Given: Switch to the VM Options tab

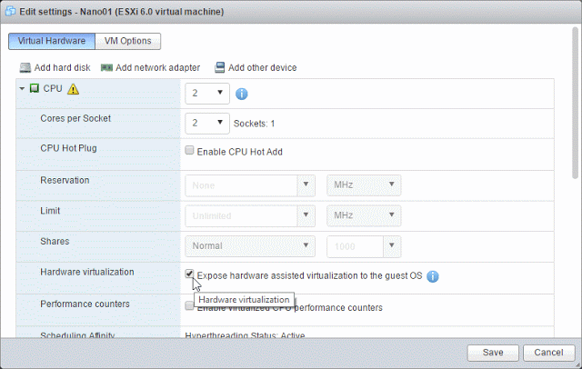Looking at the screenshot, I should point(128,41).
